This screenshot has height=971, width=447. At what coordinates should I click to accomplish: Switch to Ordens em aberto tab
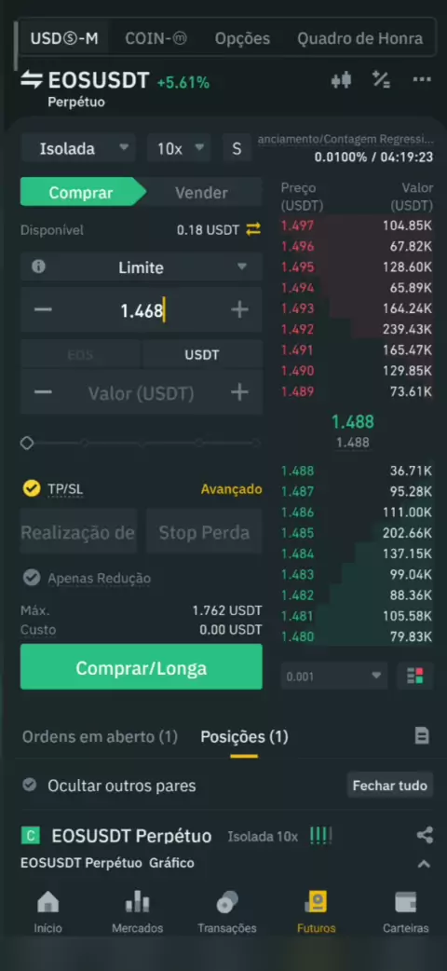click(x=100, y=736)
